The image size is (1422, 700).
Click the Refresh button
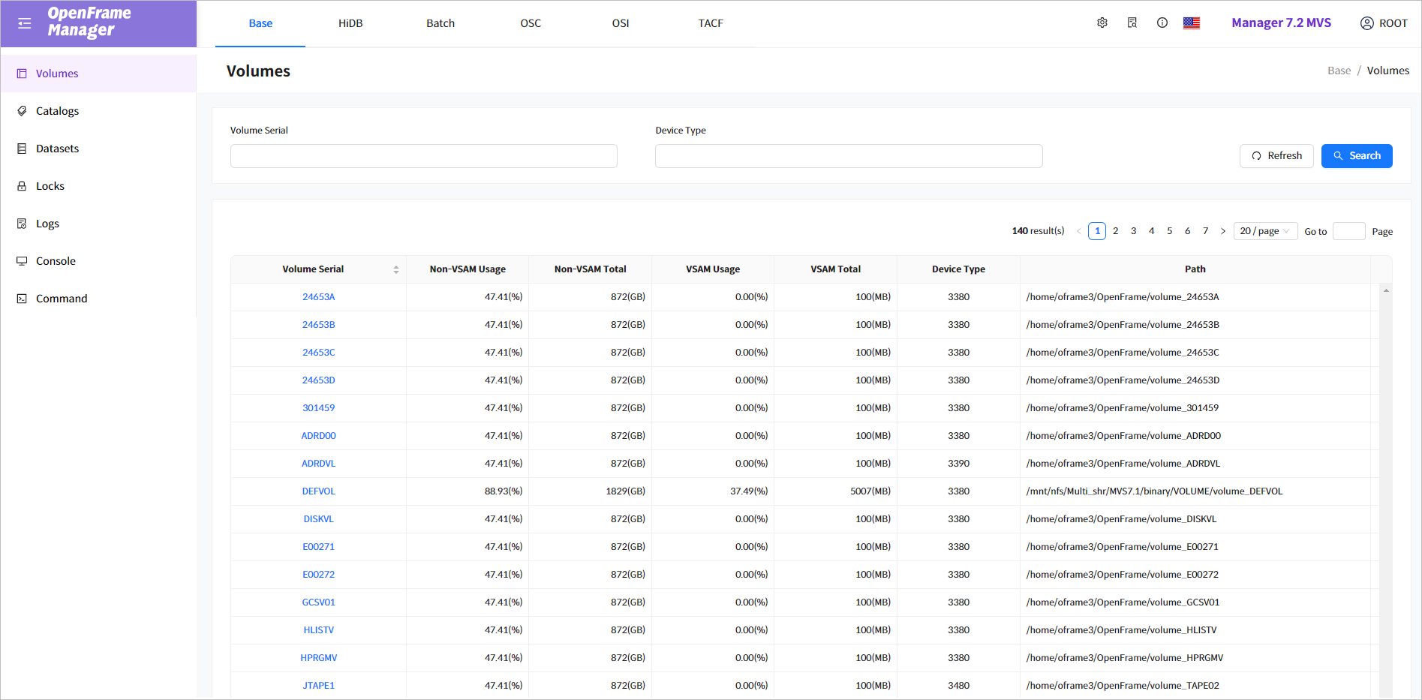point(1276,156)
